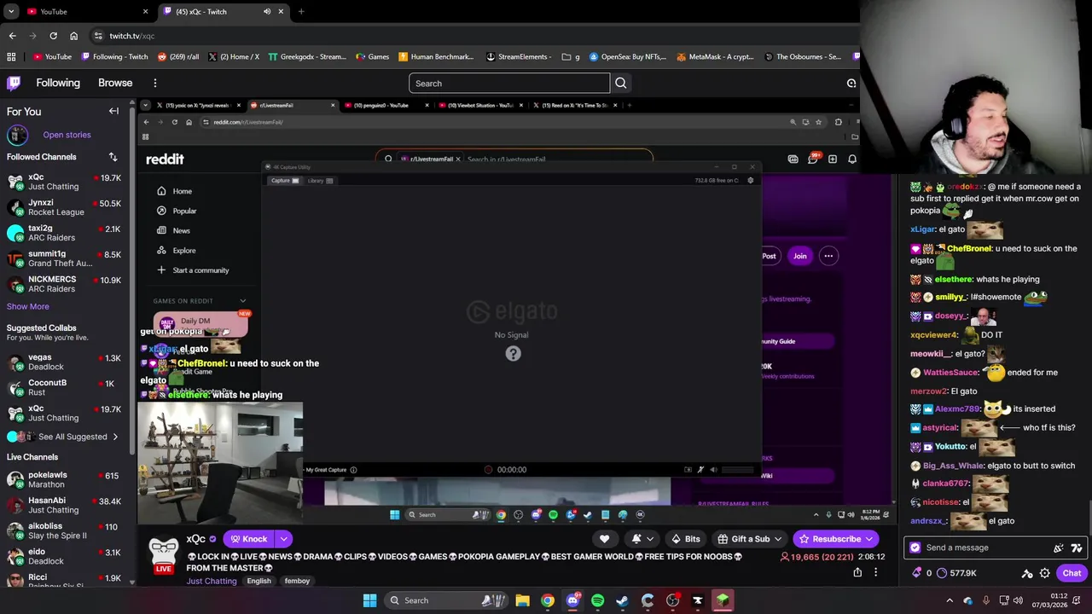Open the vegas suggested collab channel
This screenshot has width=1092, height=614.
tap(65, 362)
